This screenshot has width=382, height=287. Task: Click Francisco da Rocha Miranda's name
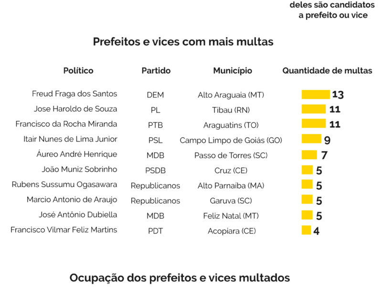pos(66,124)
